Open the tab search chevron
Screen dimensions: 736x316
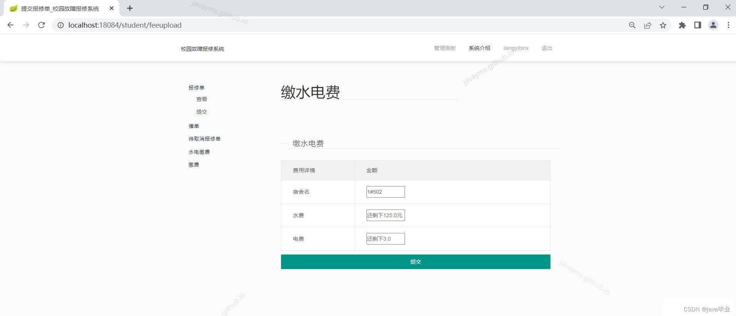pos(662,7)
